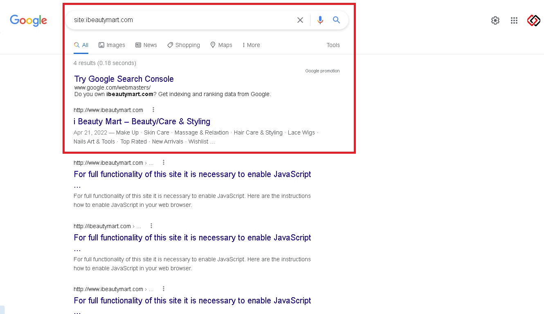
Task: Click the http://www.ibeautymart.com URL above i Beauty Mart
Action: [x=108, y=110]
